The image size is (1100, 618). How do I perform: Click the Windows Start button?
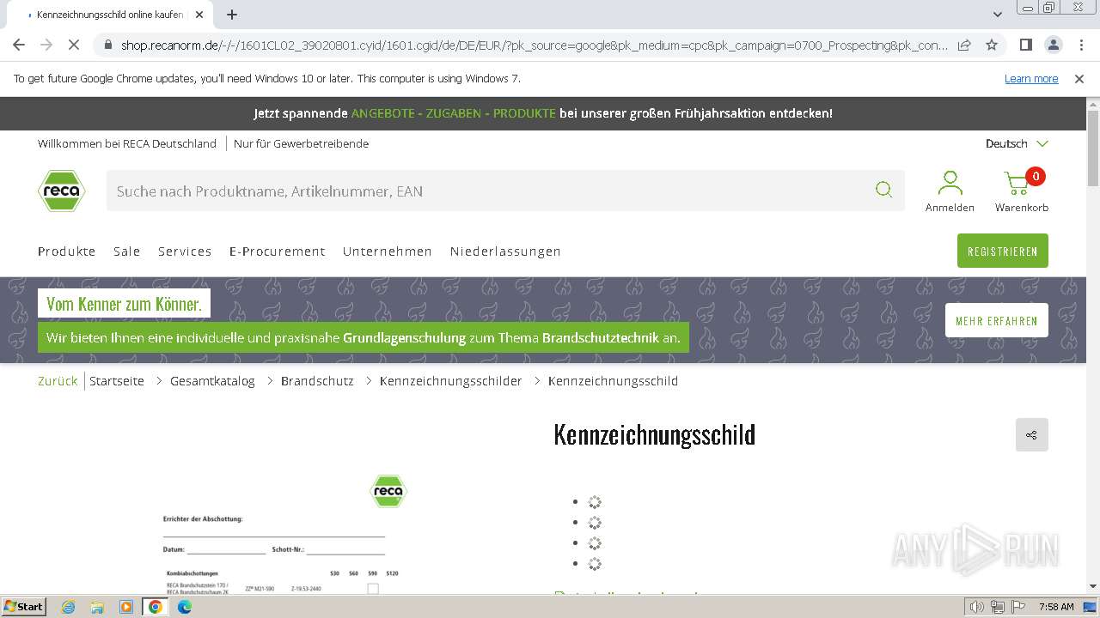(x=23, y=607)
